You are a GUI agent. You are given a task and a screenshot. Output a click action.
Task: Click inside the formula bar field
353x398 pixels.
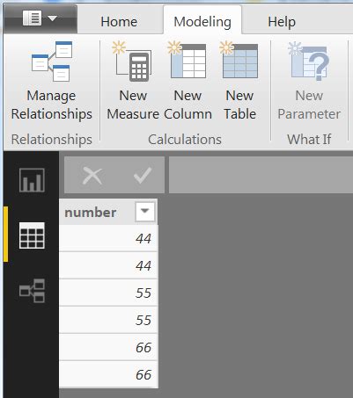pos(261,175)
